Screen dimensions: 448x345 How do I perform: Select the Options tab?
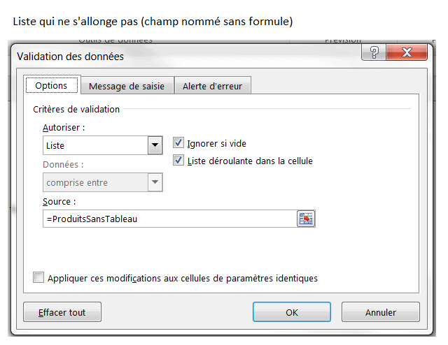(51, 85)
